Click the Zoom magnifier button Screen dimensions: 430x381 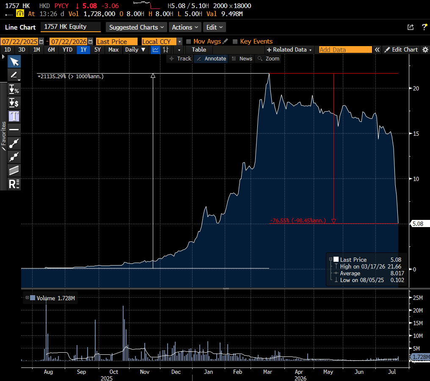tap(268, 59)
